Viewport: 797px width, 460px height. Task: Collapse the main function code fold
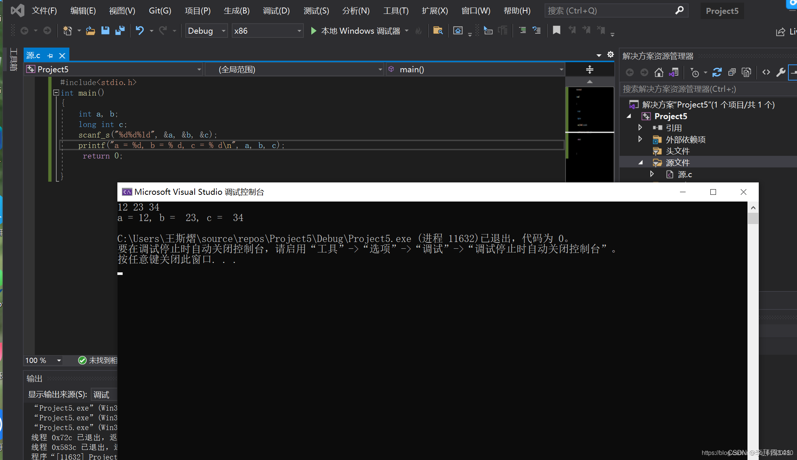coord(56,93)
